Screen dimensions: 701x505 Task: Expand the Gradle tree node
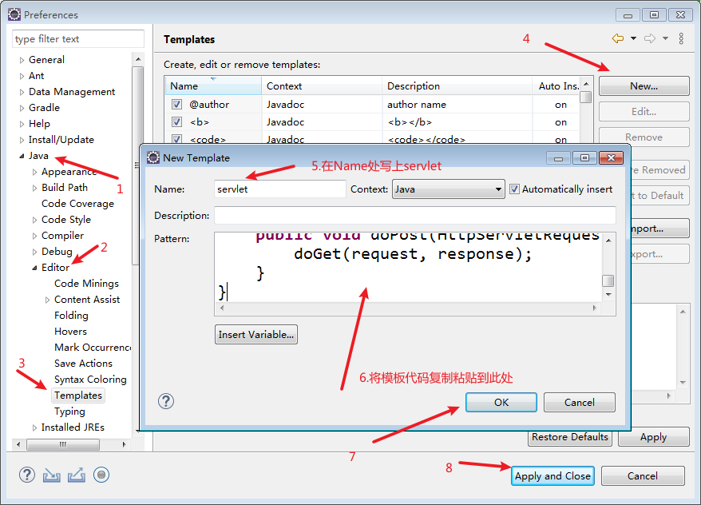click(22, 108)
